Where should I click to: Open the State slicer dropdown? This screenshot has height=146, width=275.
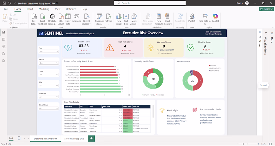coord(48,74)
